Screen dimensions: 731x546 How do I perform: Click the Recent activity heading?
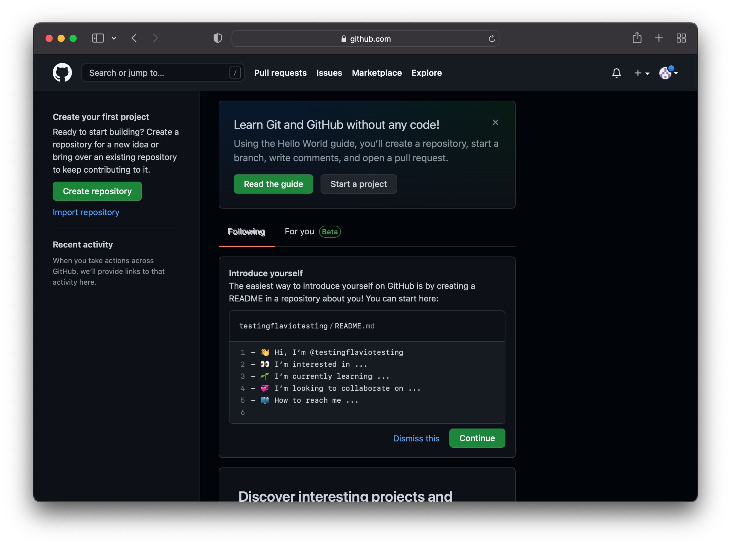tap(83, 245)
